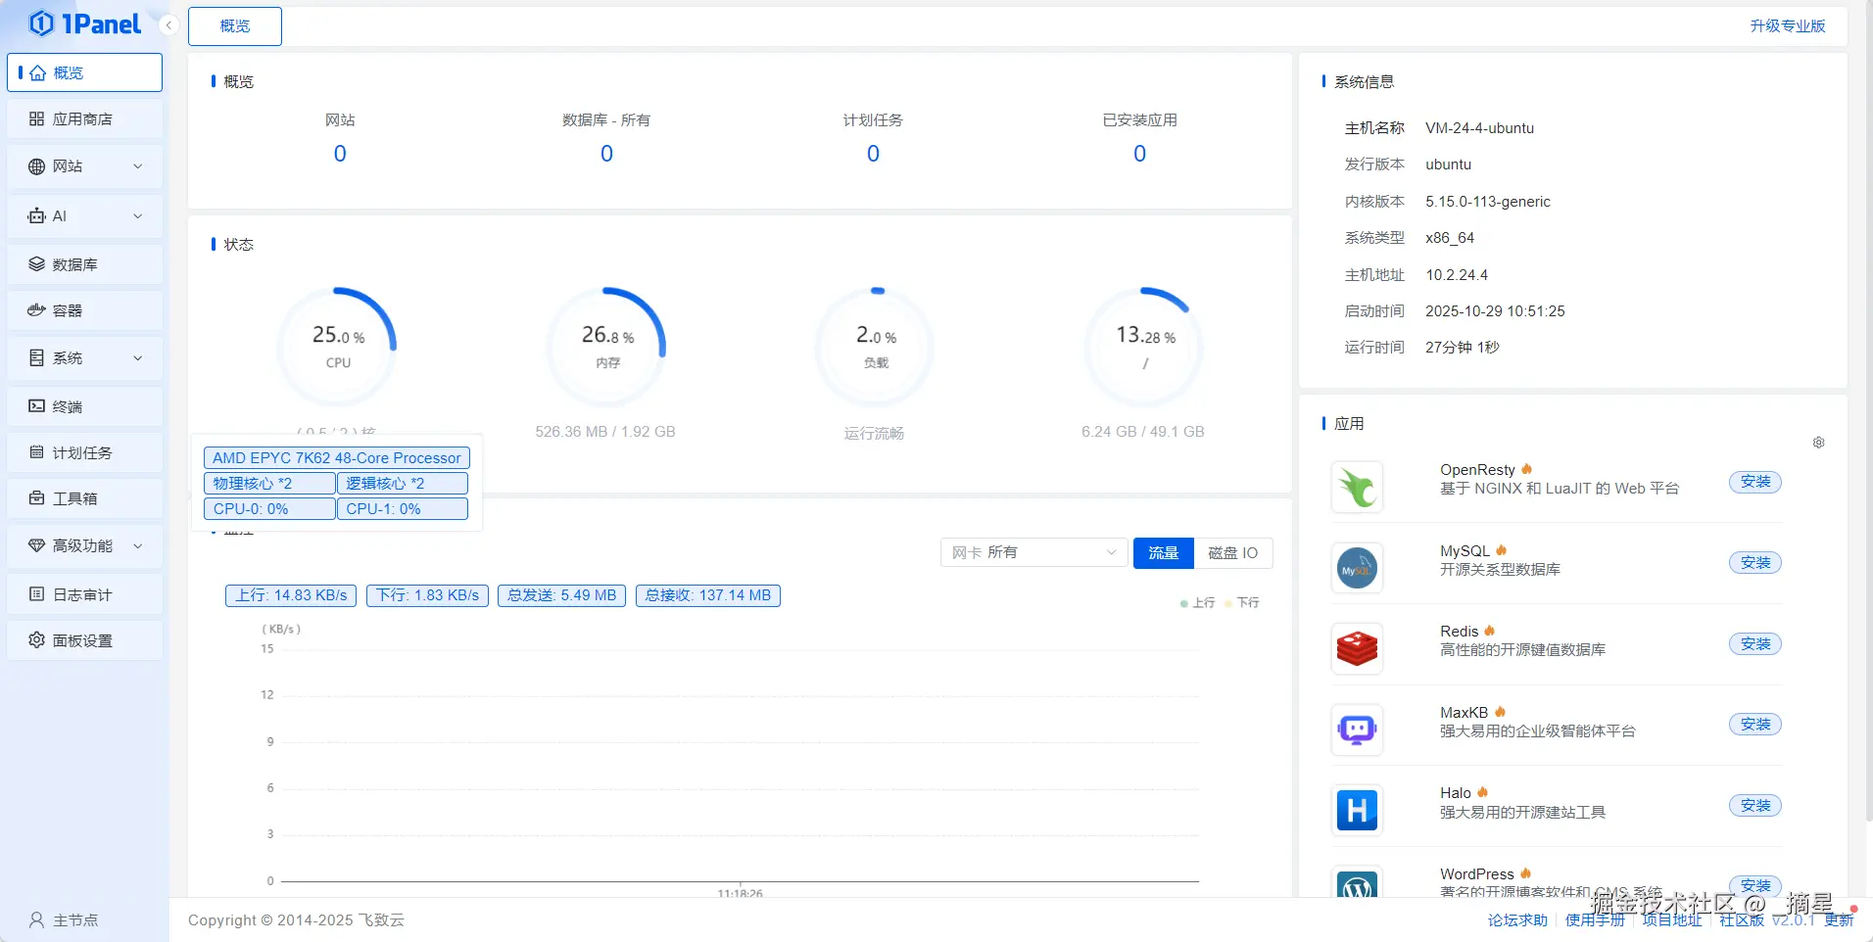Screen dimensions: 1873x942
Task: Open the Toolbox (工具箱) sidebar item
Action: pyautogui.click(x=84, y=498)
